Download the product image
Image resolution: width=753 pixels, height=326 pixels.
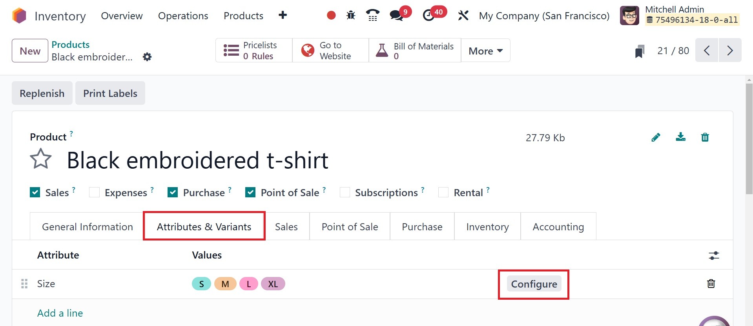pyautogui.click(x=680, y=137)
